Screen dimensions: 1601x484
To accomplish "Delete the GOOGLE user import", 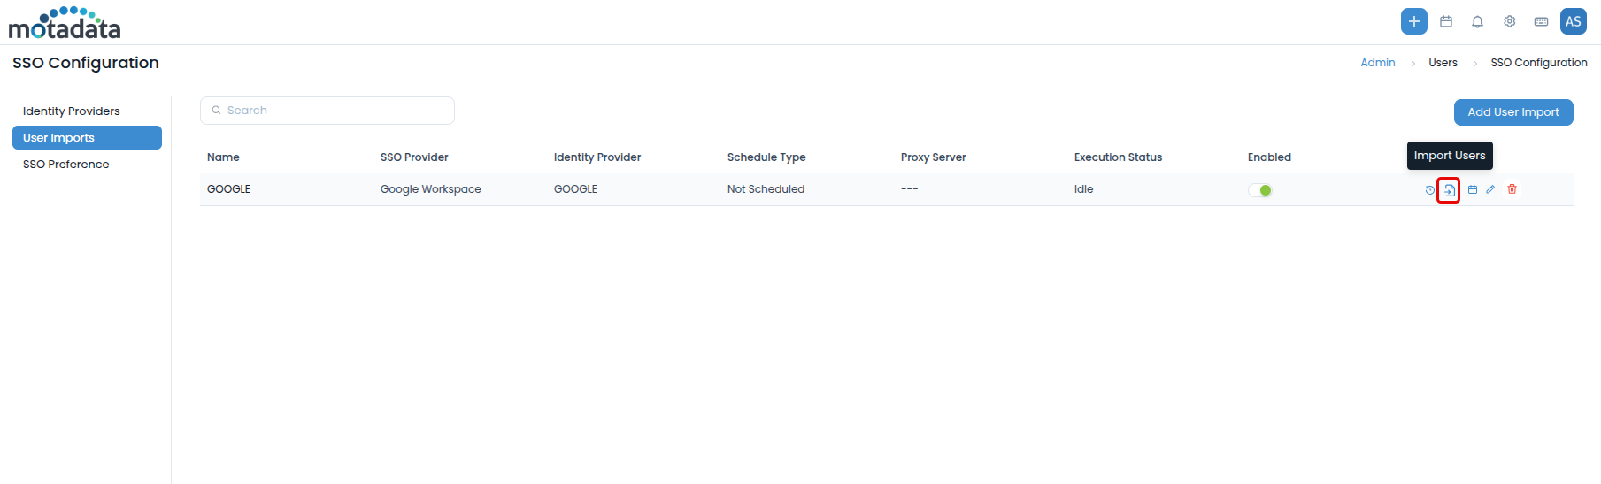I will (1512, 189).
